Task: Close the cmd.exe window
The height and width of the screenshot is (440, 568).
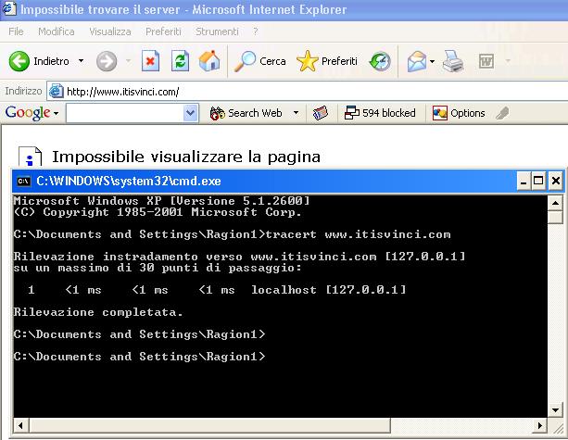Action: pos(556,181)
